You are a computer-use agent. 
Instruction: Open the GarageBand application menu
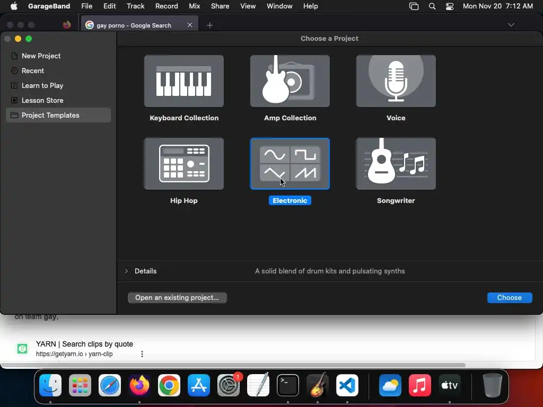click(x=49, y=6)
